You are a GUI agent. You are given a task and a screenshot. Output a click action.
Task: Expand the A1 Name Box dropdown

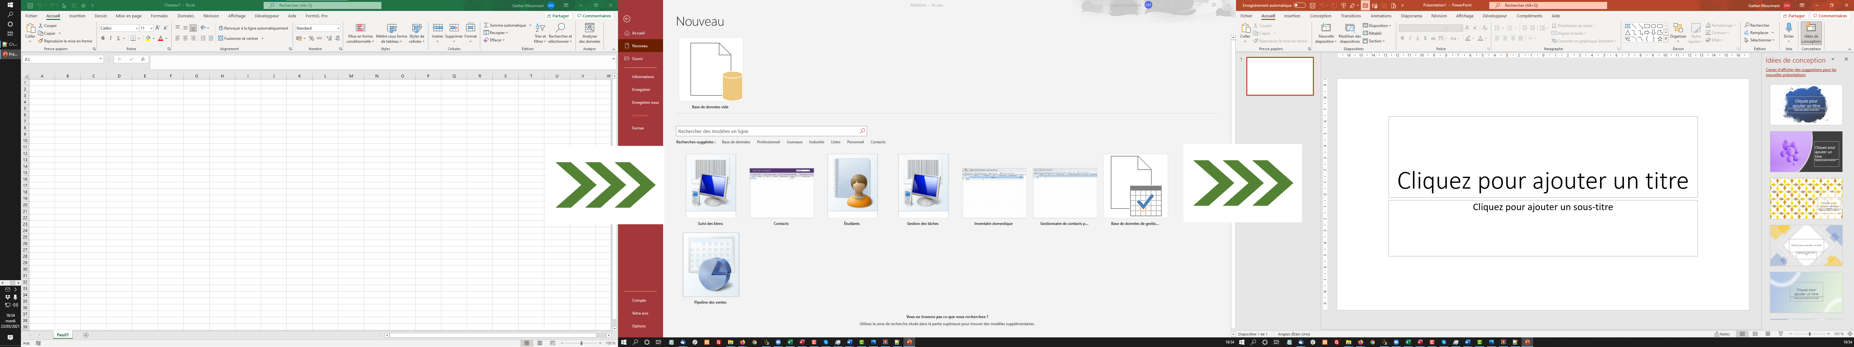point(101,59)
